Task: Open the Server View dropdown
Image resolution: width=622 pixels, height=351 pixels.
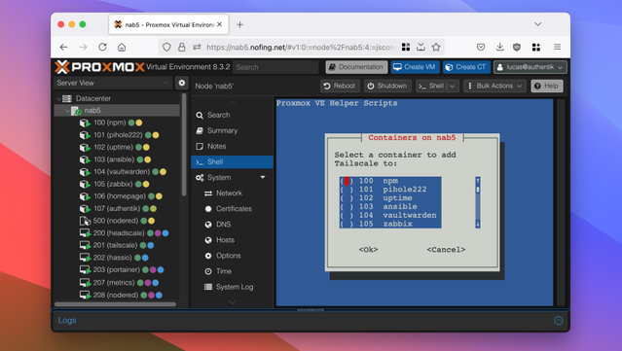Action: coord(113,83)
